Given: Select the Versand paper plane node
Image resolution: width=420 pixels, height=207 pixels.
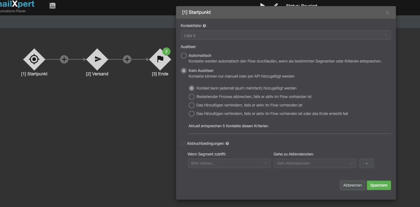Looking at the screenshot, I should [97, 59].
